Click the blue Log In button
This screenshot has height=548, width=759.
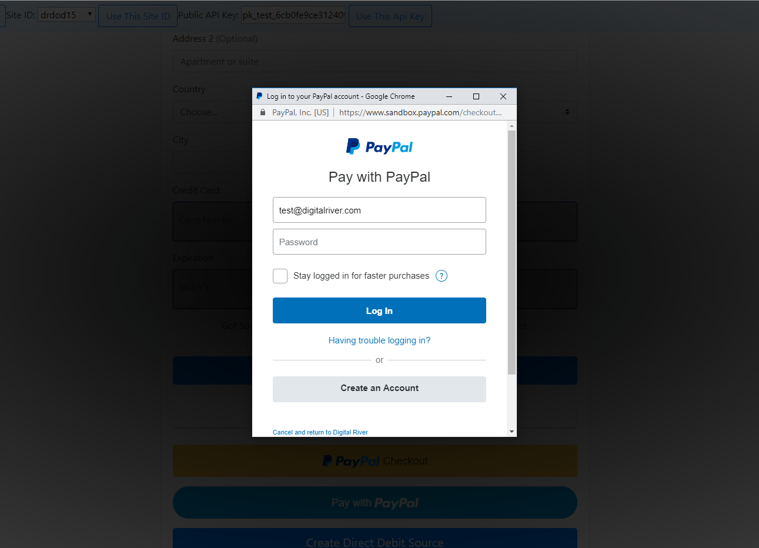pyautogui.click(x=379, y=310)
